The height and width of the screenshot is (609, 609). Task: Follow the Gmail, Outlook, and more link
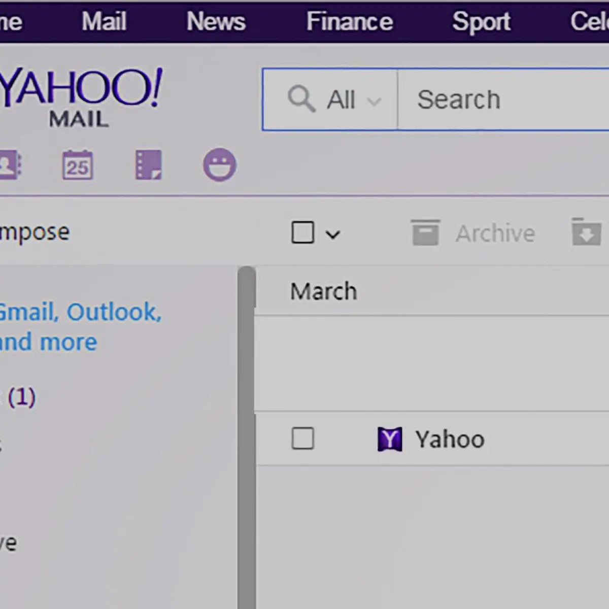pyautogui.click(x=80, y=327)
